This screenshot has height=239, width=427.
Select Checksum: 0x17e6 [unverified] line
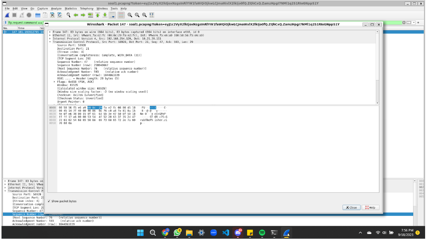pyautogui.click(x=80, y=95)
